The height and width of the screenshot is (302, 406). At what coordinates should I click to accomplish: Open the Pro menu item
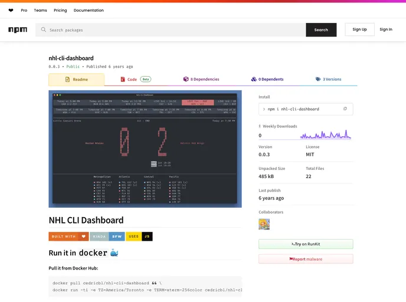pyautogui.click(x=24, y=11)
